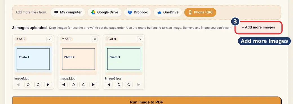This screenshot has width=293, height=104.
Task: Remove image1.jpg with its X button
Action: coord(49,39)
